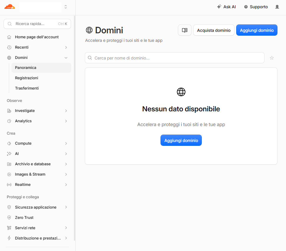Click the Distribuzione e prestazioni lightning icon

(9, 238)
